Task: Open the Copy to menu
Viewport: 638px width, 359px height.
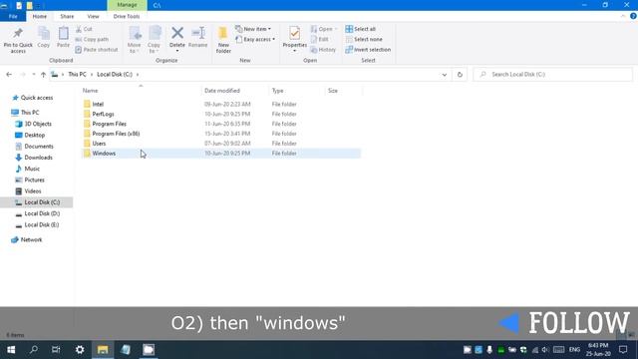Action: coord(155,40)
